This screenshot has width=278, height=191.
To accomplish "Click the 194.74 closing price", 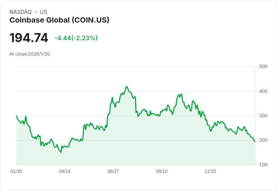I will pyautogui.click(x=29, y=38).
